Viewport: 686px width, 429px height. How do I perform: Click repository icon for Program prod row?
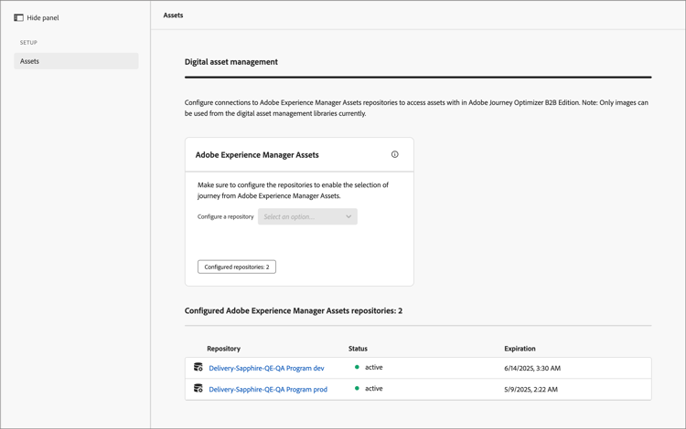198,389
